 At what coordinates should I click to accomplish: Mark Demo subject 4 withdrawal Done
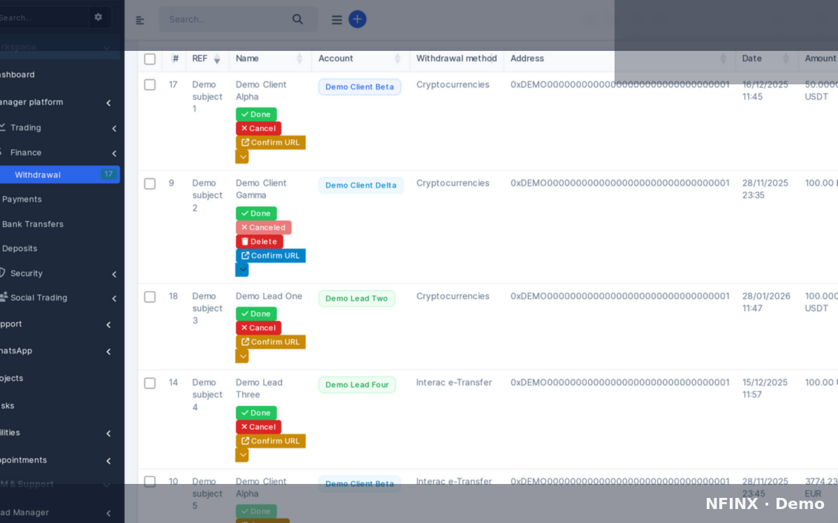256,413
